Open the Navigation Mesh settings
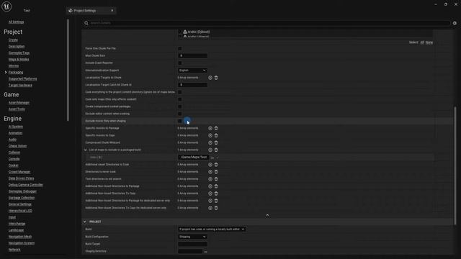Viewport: 461px width, 259px height. 20,237
